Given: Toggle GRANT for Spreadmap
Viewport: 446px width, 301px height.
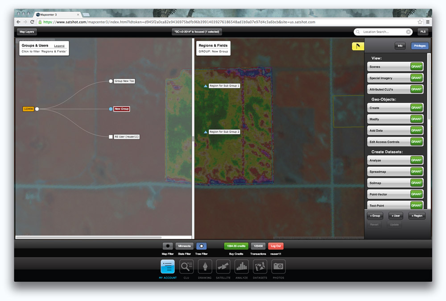Looking at the screenshot, I should pyautogui.click(x=417, y=171).
